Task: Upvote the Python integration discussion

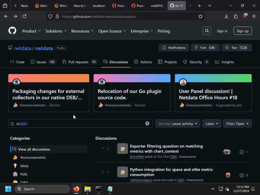Action: point(105,172)
